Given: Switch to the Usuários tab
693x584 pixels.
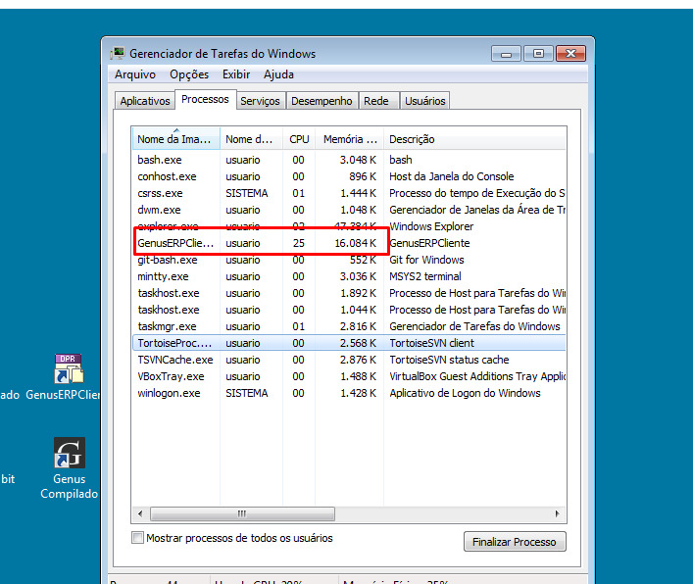Looking at the screenshot, I should pos(425,101).
